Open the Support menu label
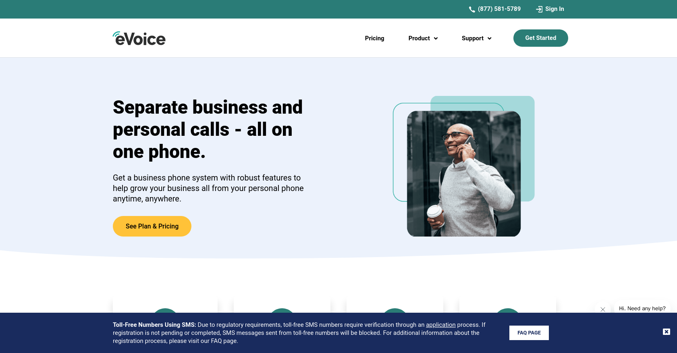This screenshot has height=353, width=677. 473,38
